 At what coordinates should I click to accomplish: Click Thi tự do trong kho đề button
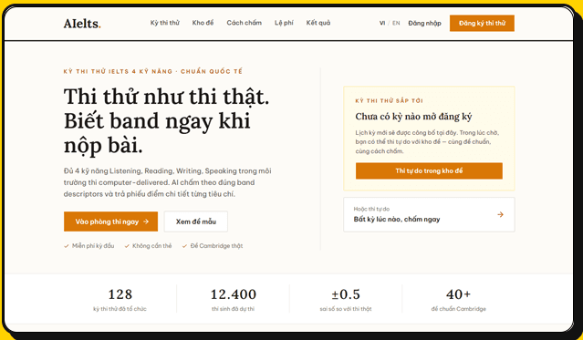click(x=429, y=171)
